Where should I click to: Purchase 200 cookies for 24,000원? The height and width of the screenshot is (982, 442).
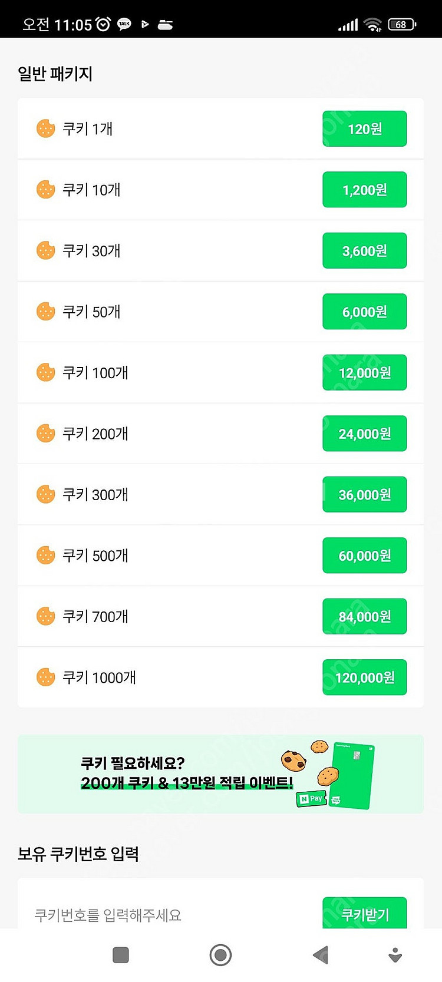(365, 434)
